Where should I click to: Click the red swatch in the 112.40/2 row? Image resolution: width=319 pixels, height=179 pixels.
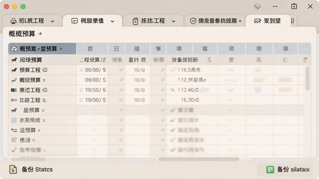tap(285, 90)
